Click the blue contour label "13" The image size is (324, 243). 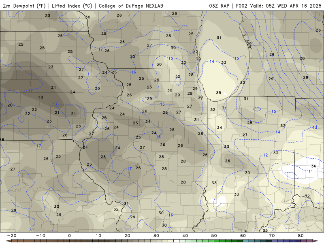pyautogui.click(x=315, y=127)
